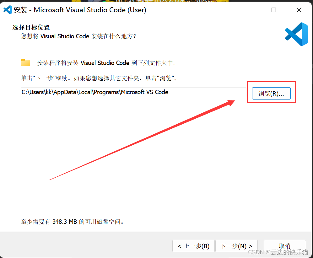Go back with 上一步(B) button
Viewport: 313px width, 258px height.
(x=193, y=246)
